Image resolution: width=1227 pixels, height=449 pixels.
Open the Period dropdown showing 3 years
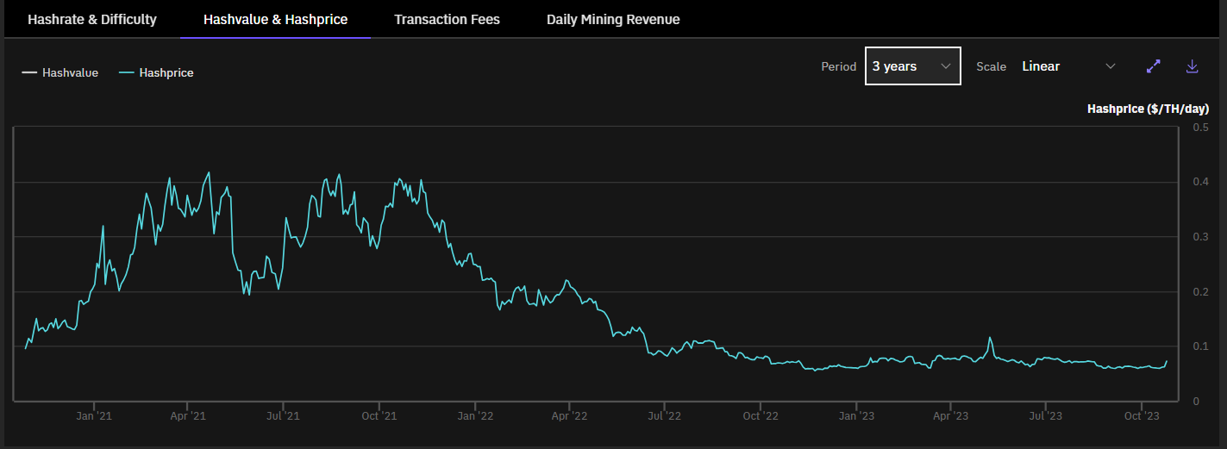[913, 66]
